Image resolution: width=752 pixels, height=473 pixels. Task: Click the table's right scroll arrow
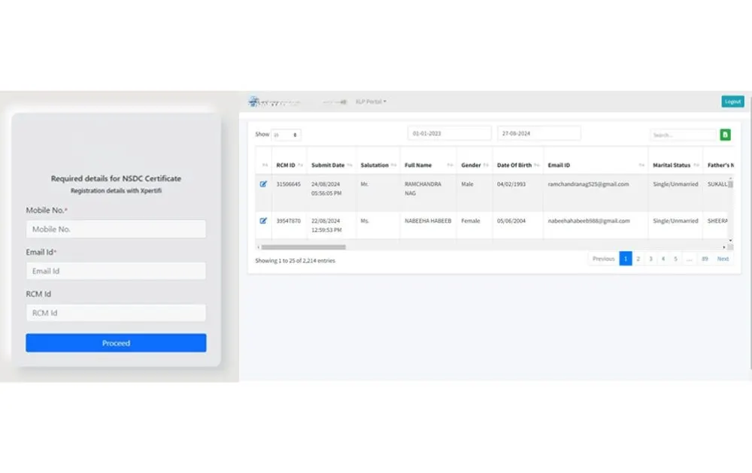723,247
